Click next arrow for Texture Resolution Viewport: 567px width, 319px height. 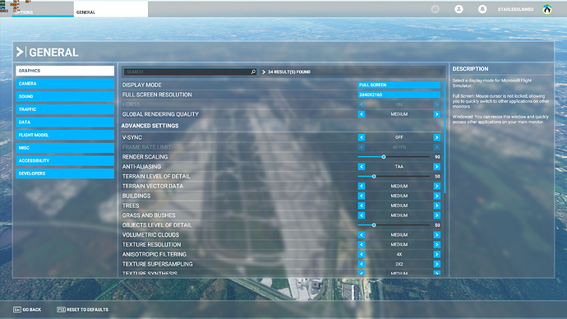pyautogui.click(x=437, y=245)
